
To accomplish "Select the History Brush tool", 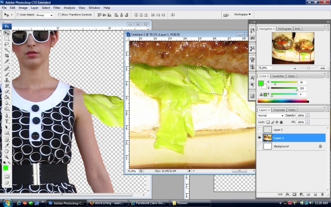I will 7,86.
